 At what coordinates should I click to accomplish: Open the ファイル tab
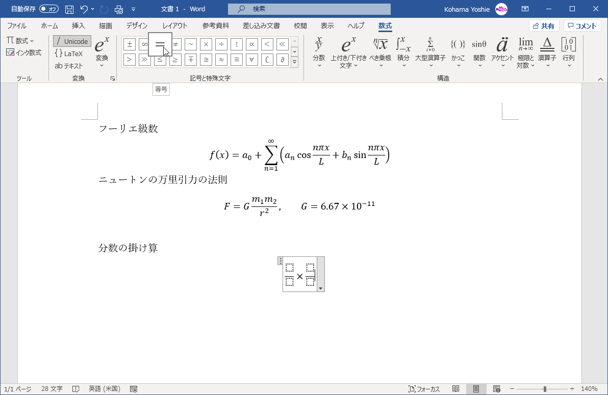(17, 25)
